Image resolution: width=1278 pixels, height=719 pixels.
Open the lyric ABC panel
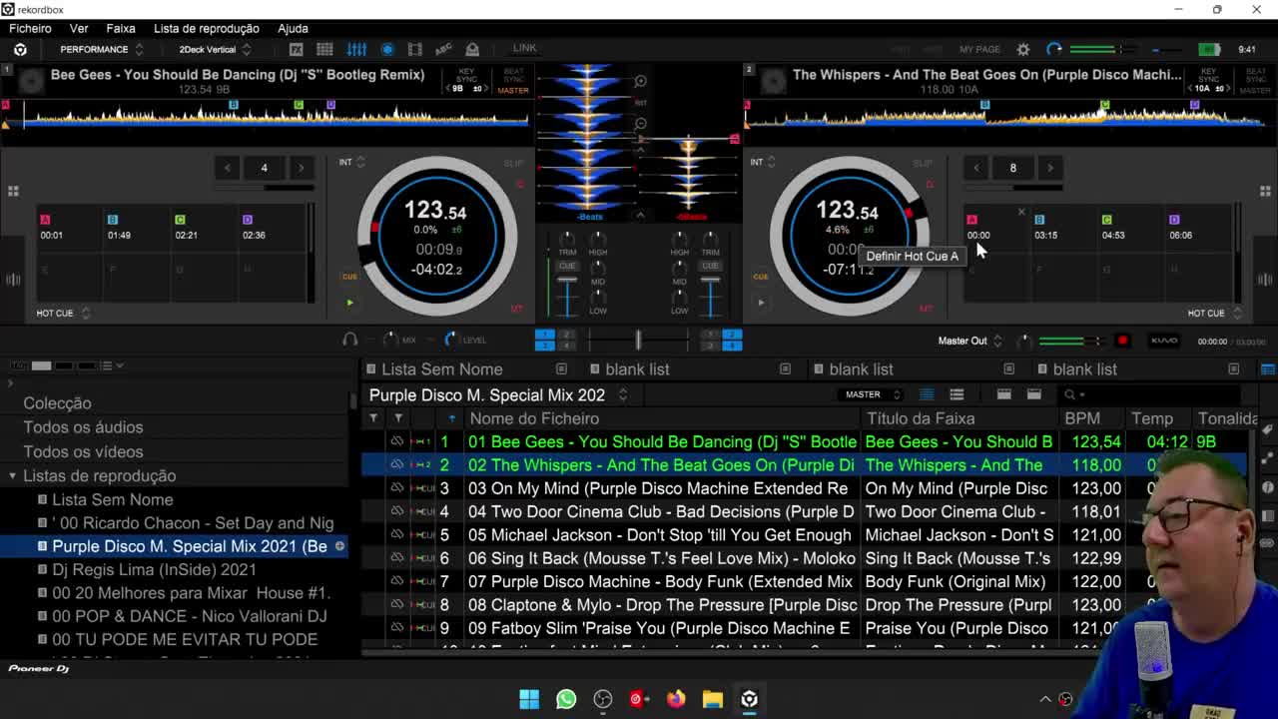tap(443, 49)
